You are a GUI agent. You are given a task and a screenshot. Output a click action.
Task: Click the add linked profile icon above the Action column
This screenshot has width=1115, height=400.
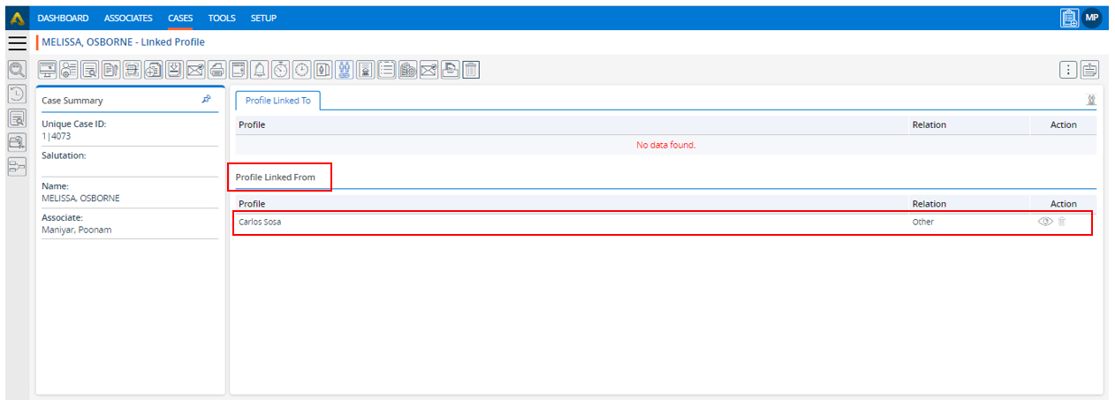click(x=1091, y=101)
